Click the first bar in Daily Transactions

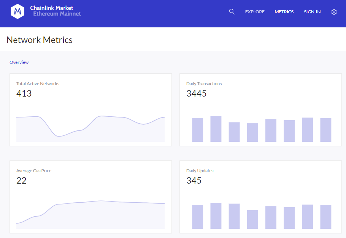197,130
